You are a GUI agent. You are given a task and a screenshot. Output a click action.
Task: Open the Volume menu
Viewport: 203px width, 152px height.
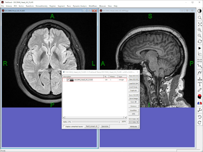(9, 6)
